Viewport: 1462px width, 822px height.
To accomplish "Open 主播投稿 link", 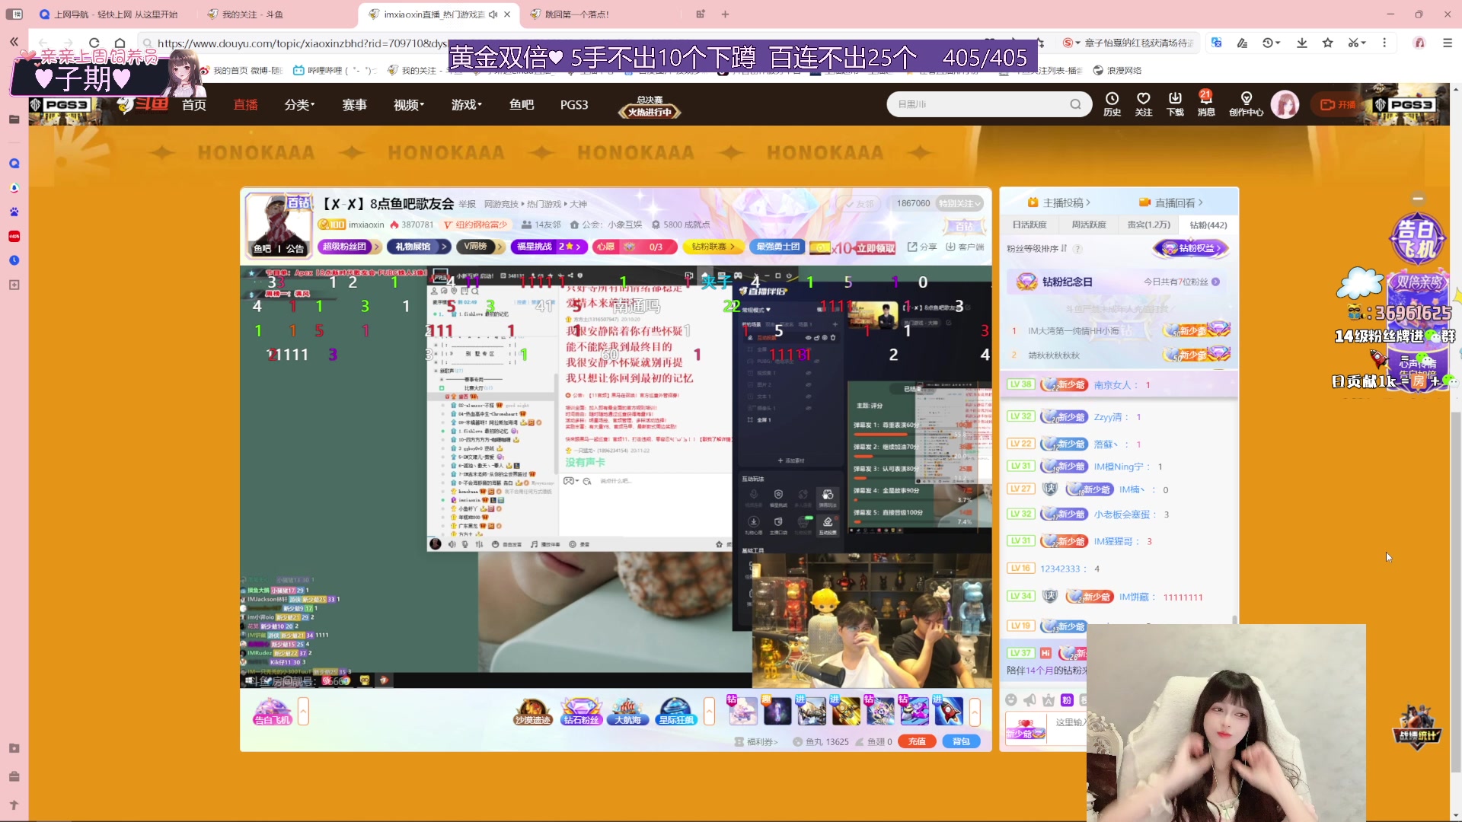I will click(1059, 202).
